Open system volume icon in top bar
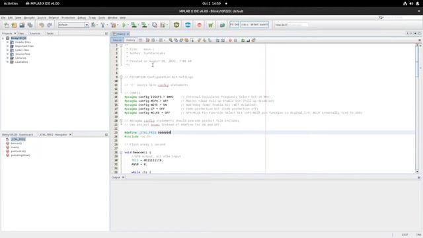The image size is (423, 238). click(x=411, y=3)
